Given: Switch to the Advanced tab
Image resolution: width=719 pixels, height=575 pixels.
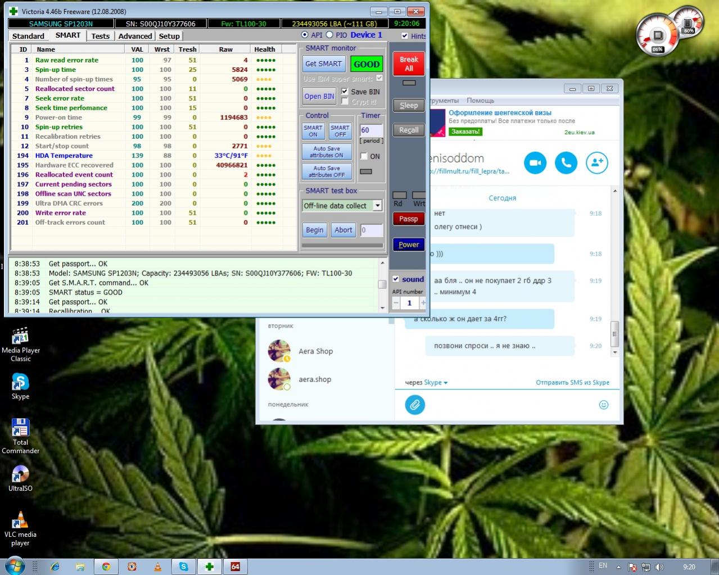Looking at the screenshot, I should pyautogui.click(x=135, y=36).
